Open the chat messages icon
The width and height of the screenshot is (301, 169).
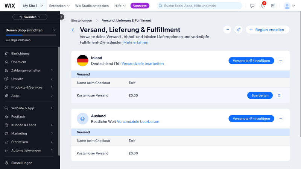point(252,6)
